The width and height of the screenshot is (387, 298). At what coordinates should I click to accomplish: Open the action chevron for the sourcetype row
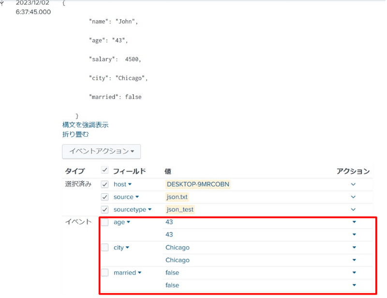tap(353, 209)
